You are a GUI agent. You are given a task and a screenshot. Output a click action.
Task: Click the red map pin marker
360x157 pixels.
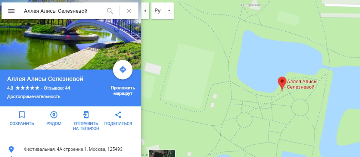click(282, 83)
